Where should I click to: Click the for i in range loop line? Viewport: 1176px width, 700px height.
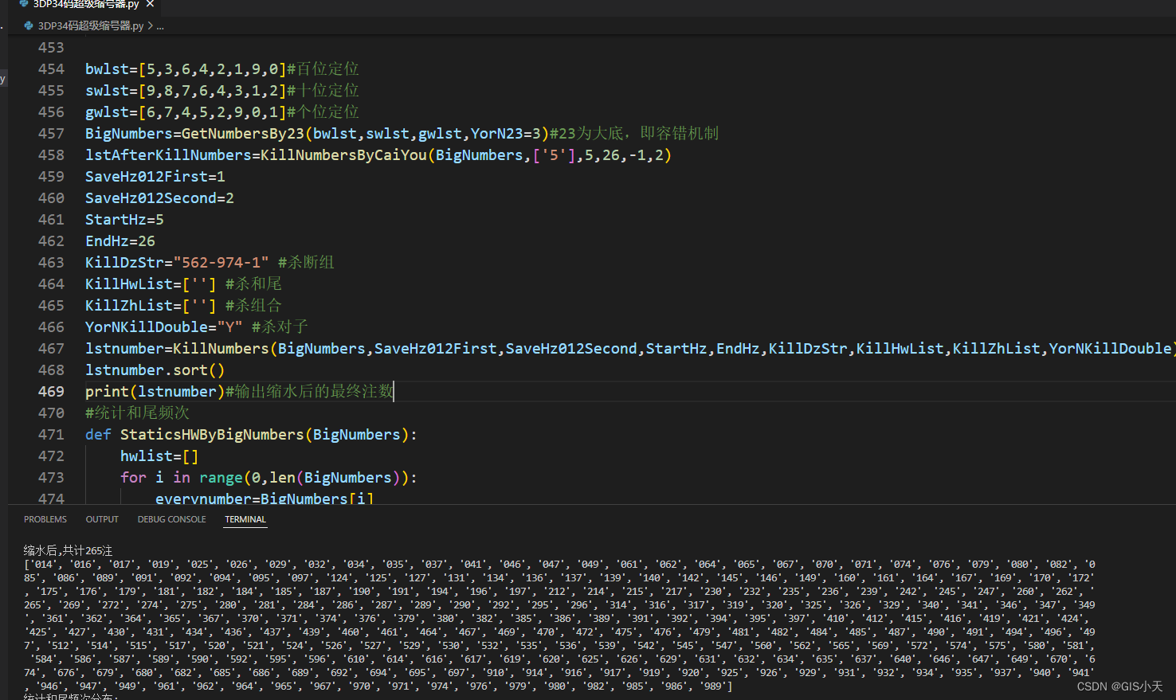click(x=269, y=478)
